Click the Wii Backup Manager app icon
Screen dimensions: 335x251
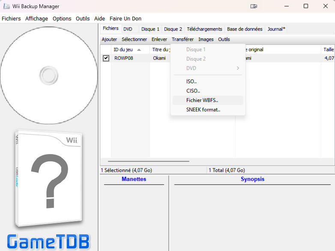(6, 6)
